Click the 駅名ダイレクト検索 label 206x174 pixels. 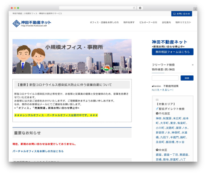pos(172,109)
